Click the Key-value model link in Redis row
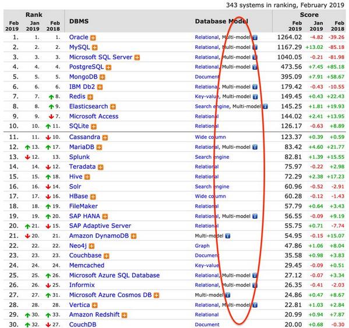 point(207,97)
